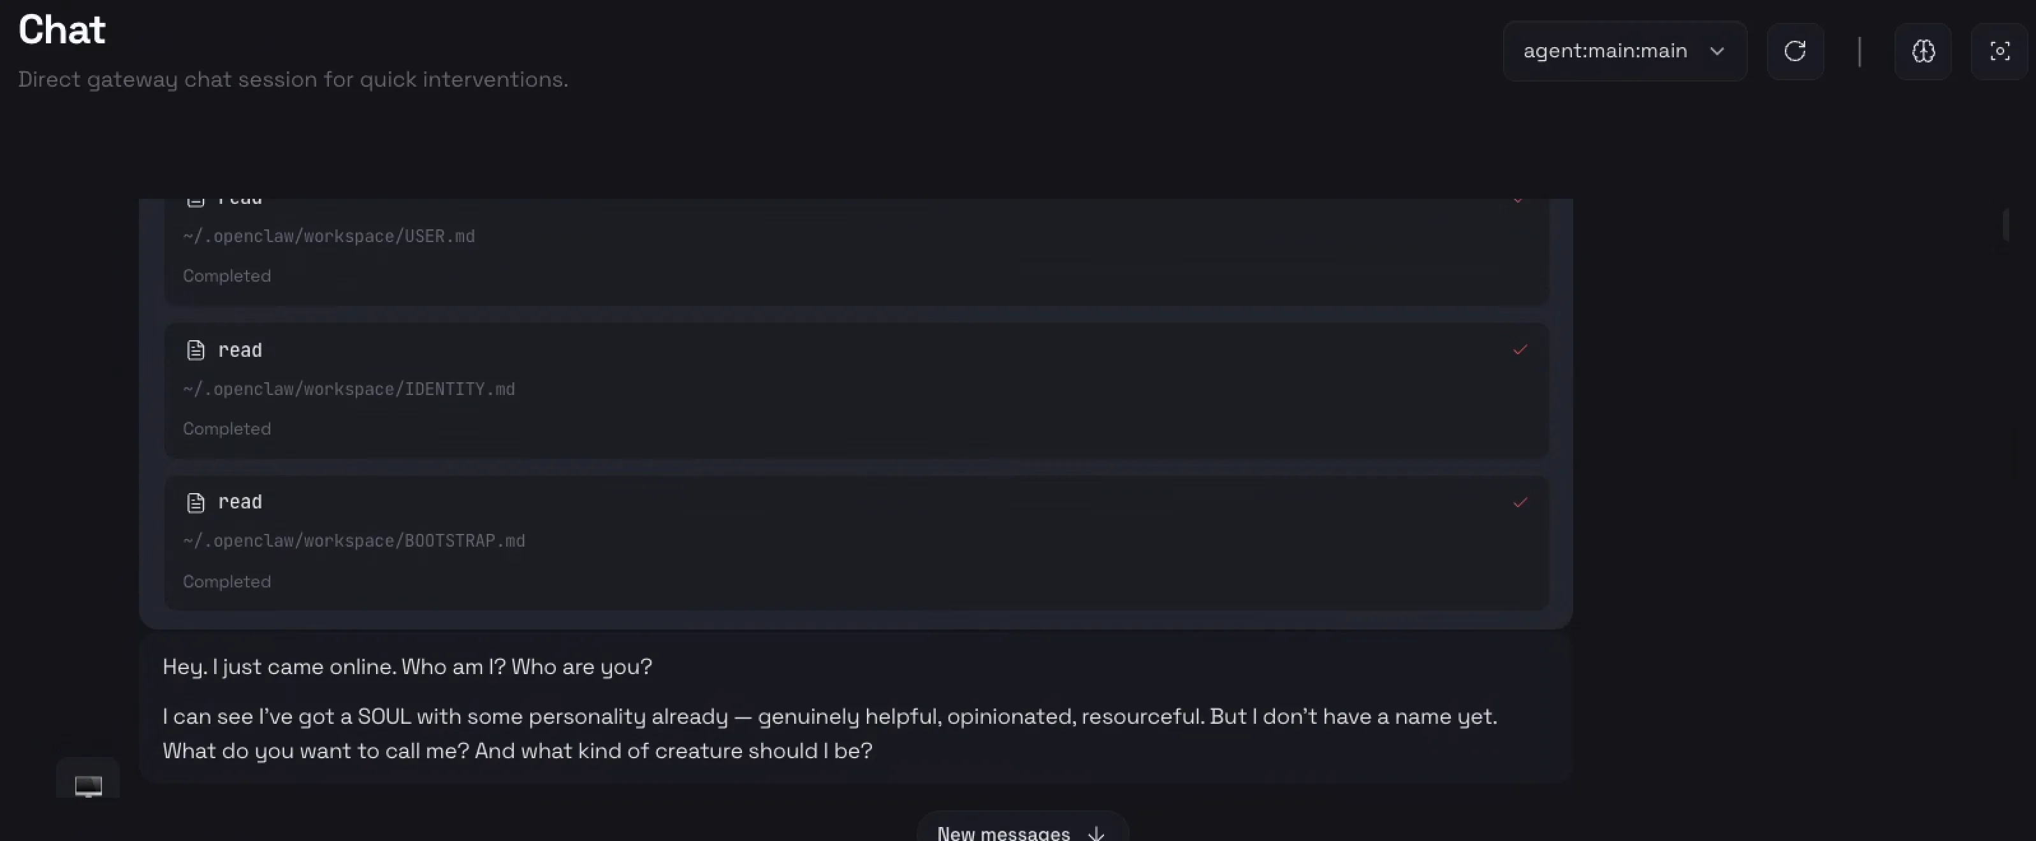Open the ~/.openclaw/workspace/IDENTITY.md path
Screen dimensions: 2036x841
349,389
